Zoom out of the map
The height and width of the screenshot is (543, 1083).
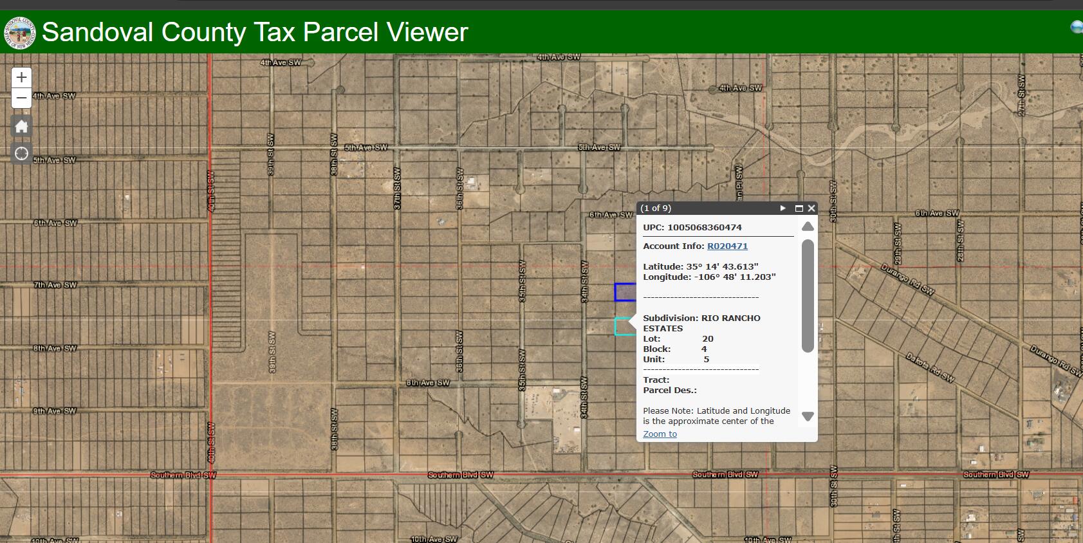[x=21, y=98]
